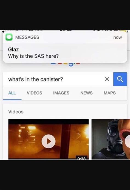Open the News tab
Image resolution: width=130 pixels, height=190 pixels.
click(x=86, y=93)
